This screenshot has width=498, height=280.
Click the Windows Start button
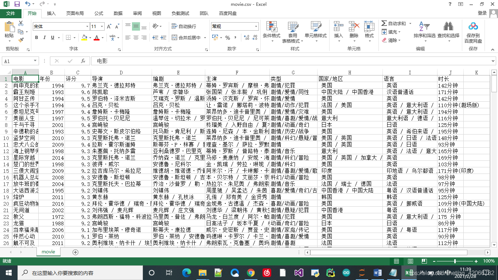click(x=9, y=273)
